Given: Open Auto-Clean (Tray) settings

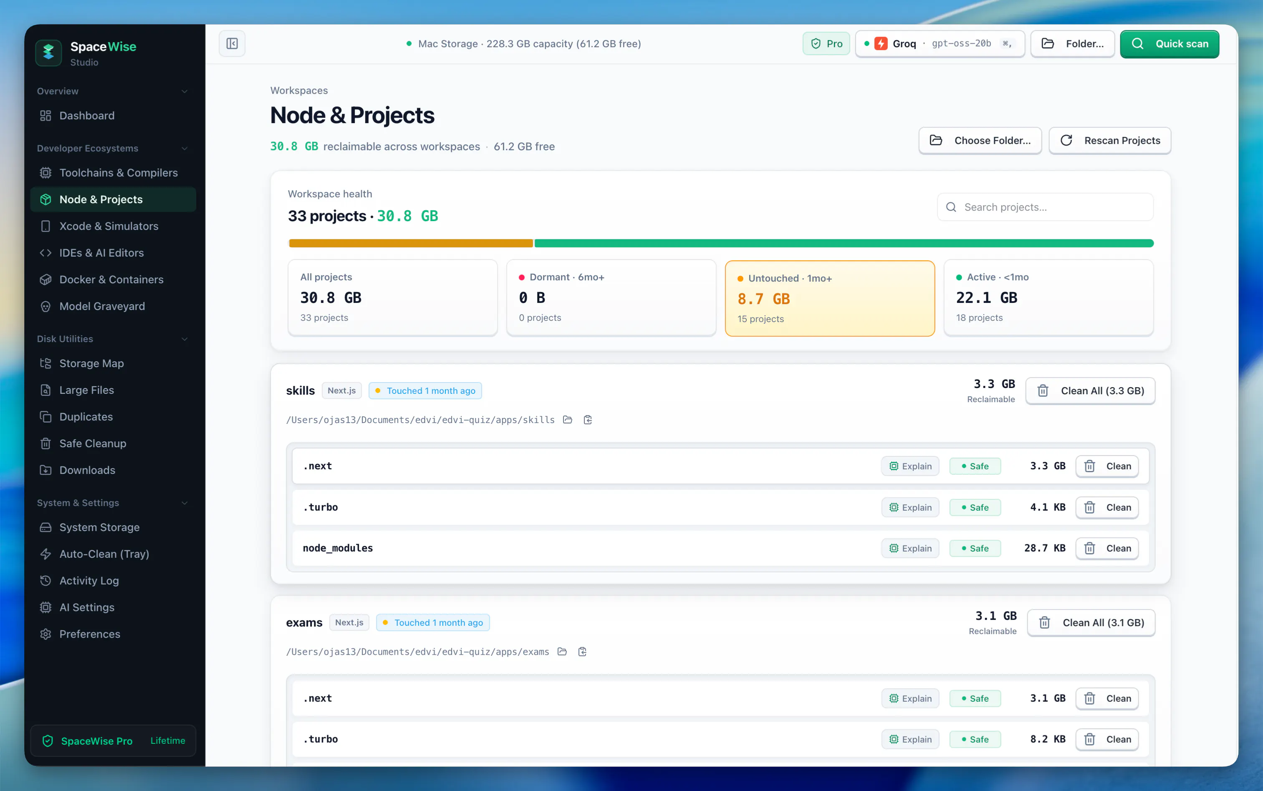Looking at the screenshot, I should (x=113, y=554).
